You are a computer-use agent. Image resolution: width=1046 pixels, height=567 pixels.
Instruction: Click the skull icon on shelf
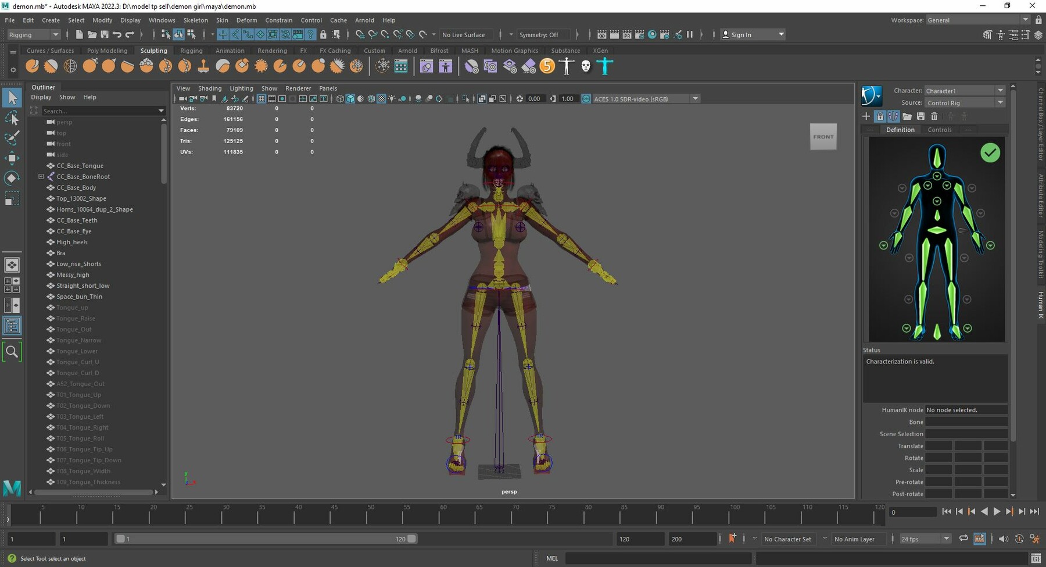click(x=586, y=66)
